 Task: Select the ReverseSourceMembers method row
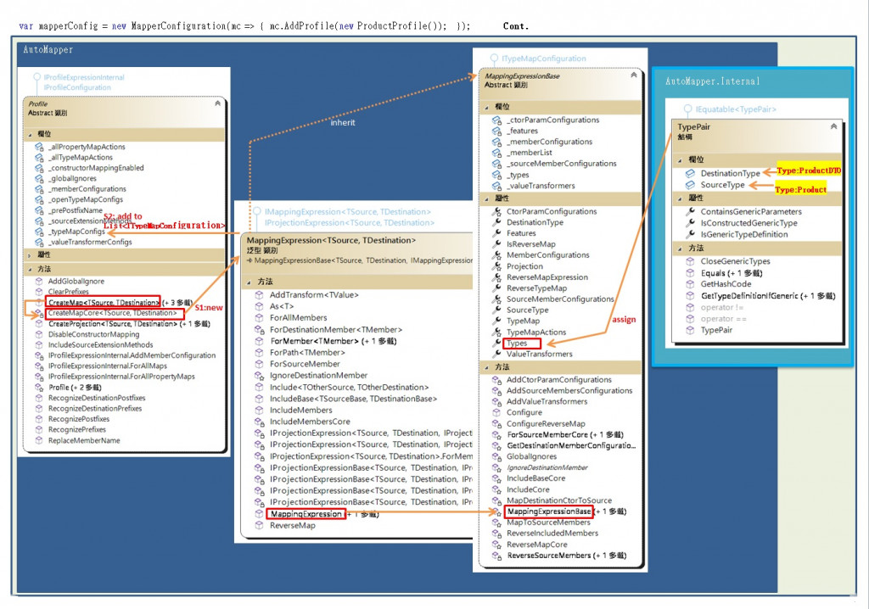(x=566, y=556)
